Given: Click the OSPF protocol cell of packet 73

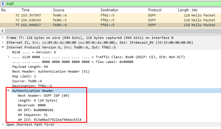Looking at the screenshot, I should [x=152, y=20].
